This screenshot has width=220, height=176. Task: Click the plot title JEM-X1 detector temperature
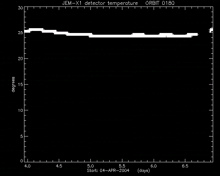[x=100, y=3]
